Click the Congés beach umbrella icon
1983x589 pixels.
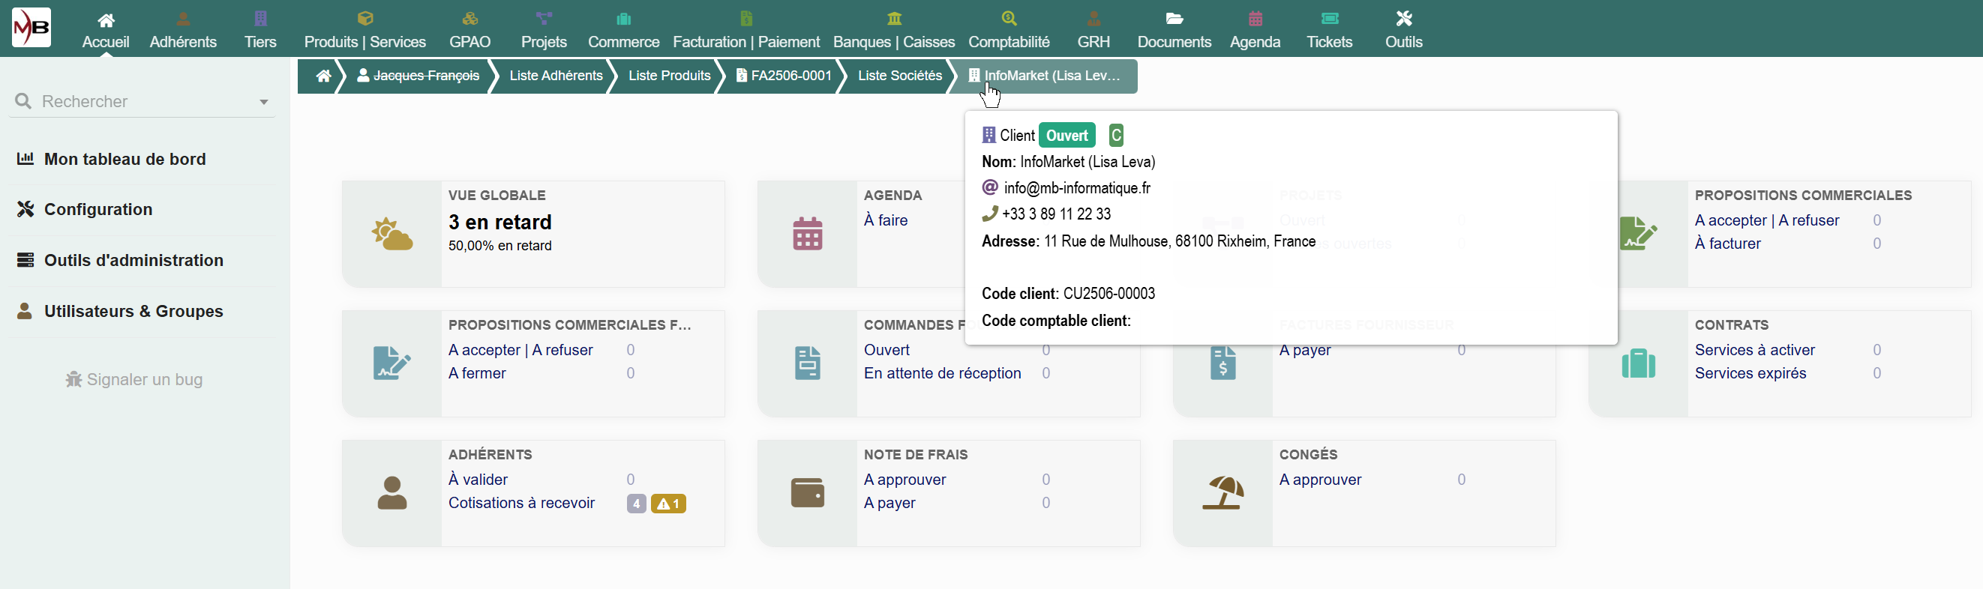[1223, 493]
